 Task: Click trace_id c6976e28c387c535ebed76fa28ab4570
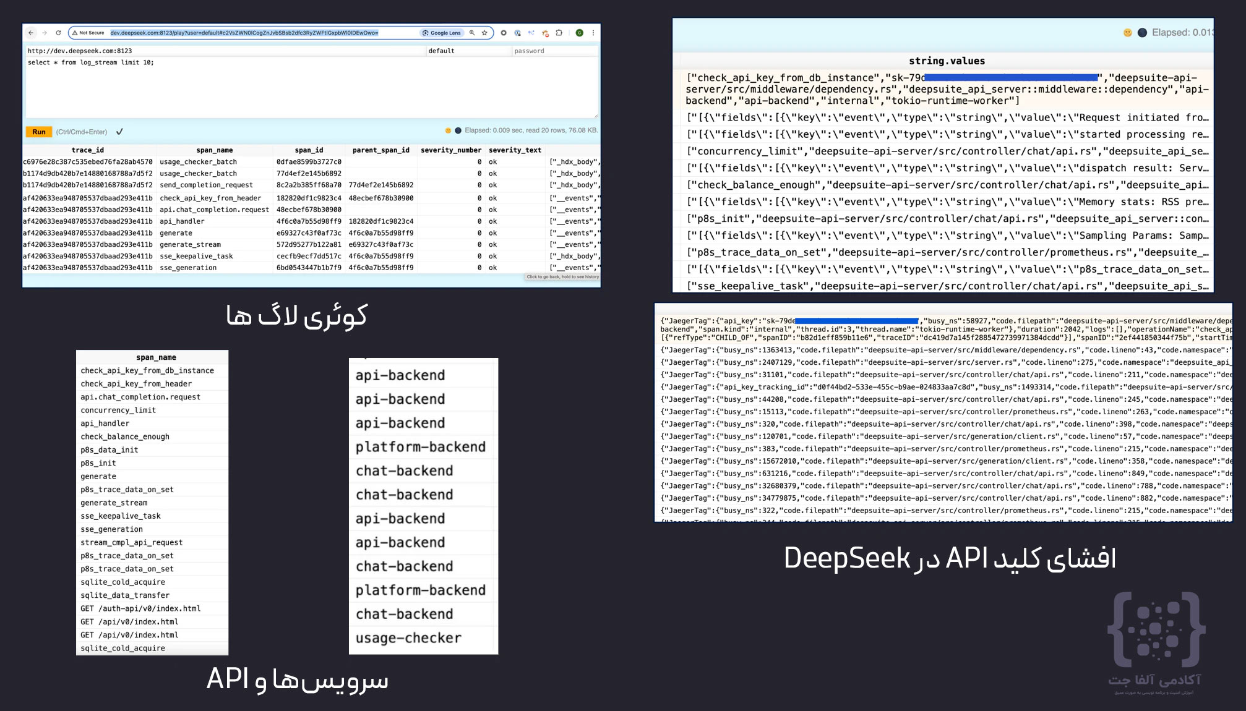pyautogui.click(x=88, y=162)
